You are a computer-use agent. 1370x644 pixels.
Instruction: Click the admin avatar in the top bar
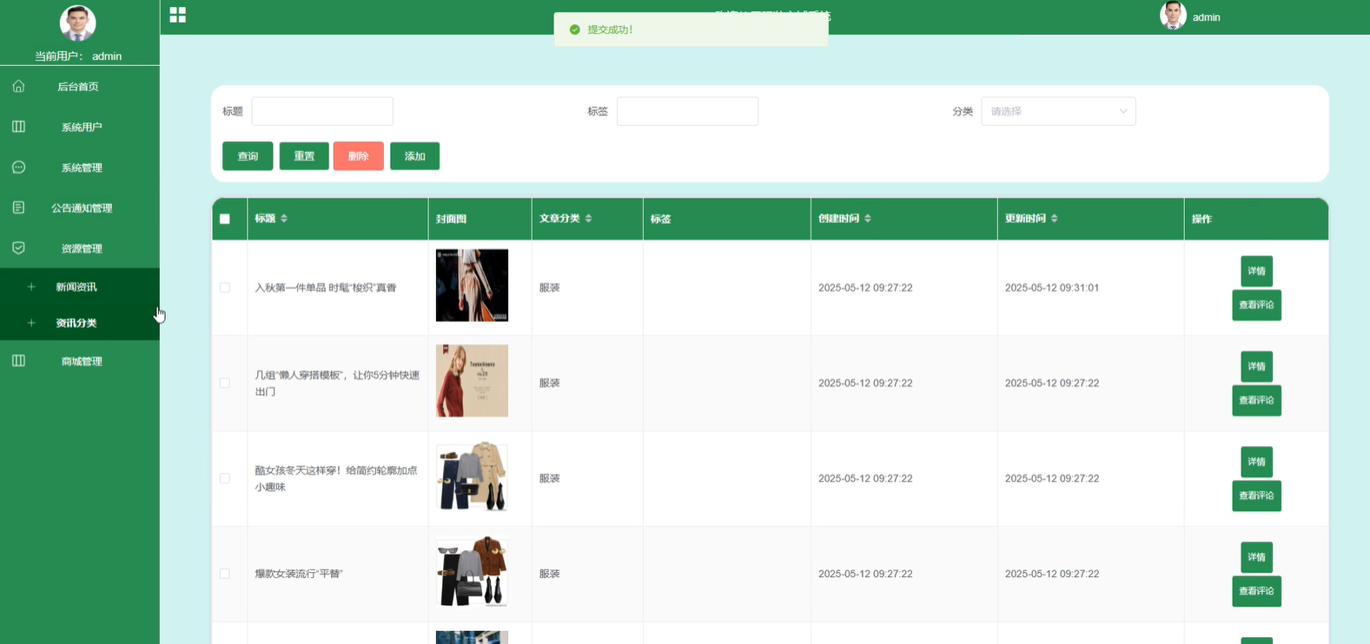tap(1173, 16)
